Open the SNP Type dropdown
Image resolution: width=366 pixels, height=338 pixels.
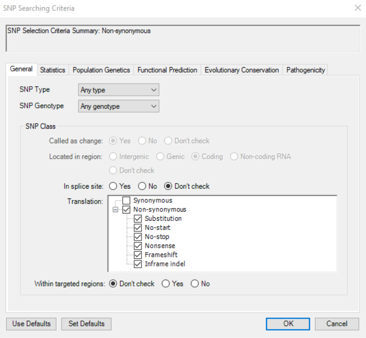point(119,90)
